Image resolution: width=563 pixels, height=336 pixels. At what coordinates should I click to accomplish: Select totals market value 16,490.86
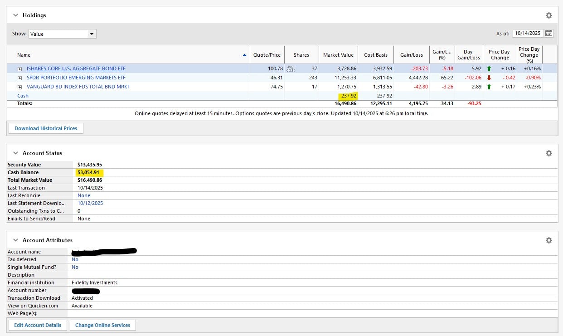345,103
